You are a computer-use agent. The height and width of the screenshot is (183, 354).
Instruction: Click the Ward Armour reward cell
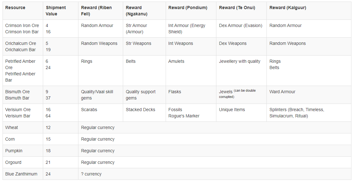[309, 95]
